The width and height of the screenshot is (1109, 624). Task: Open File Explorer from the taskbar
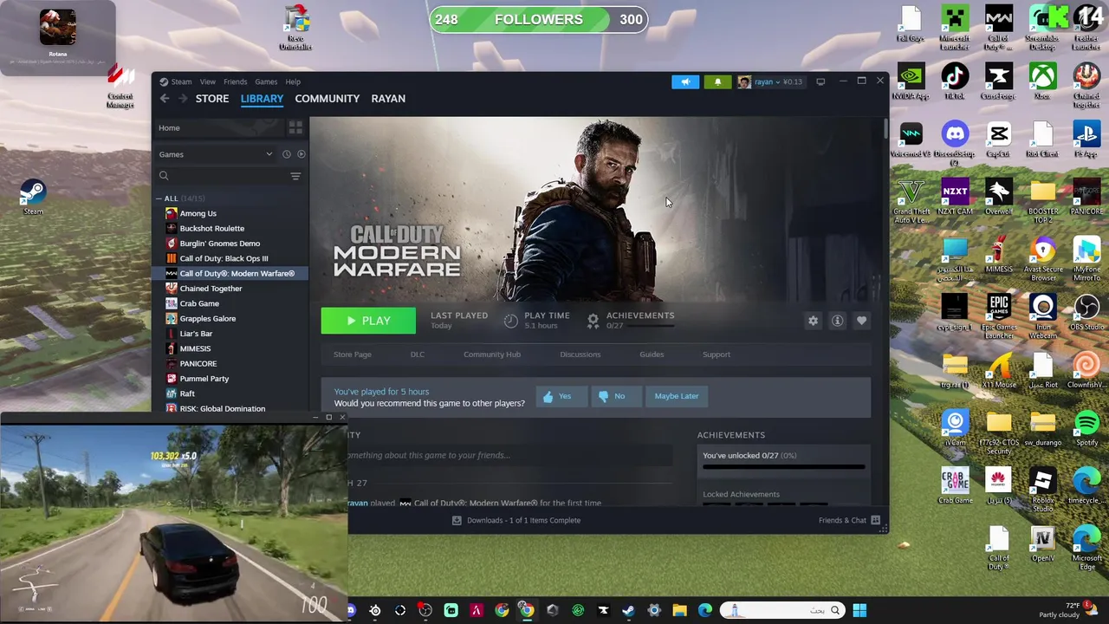[679, 610]
